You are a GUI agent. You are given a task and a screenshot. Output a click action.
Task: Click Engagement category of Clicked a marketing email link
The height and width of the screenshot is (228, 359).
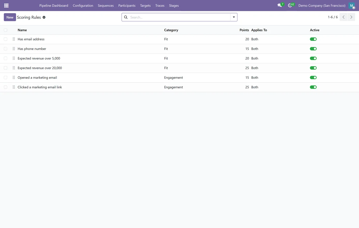[x=174, y=87]
